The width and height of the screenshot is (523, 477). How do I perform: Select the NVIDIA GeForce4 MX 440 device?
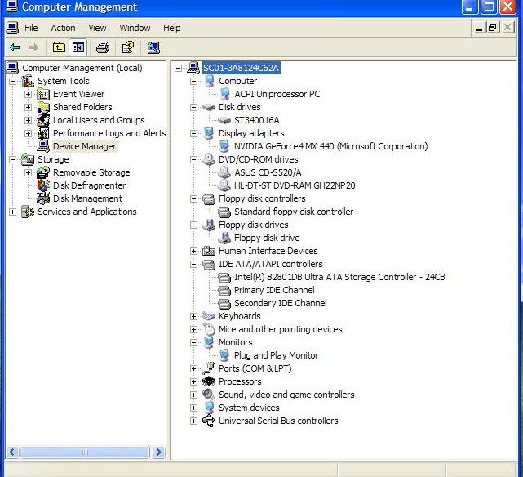(x=330, y=146)
